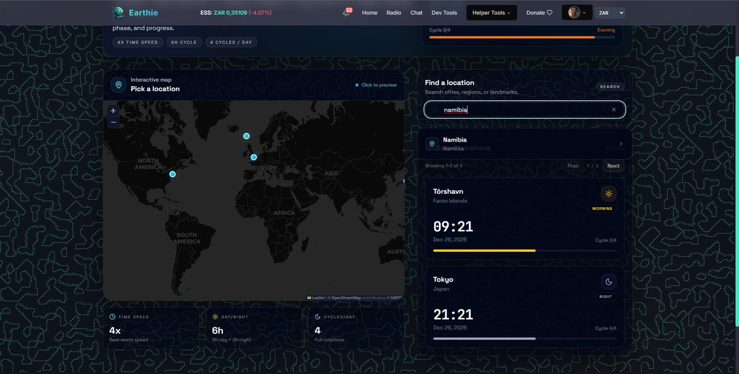739x374 pixels.
Task: Clear the search field with the X icon
Action: click(613, 109)
